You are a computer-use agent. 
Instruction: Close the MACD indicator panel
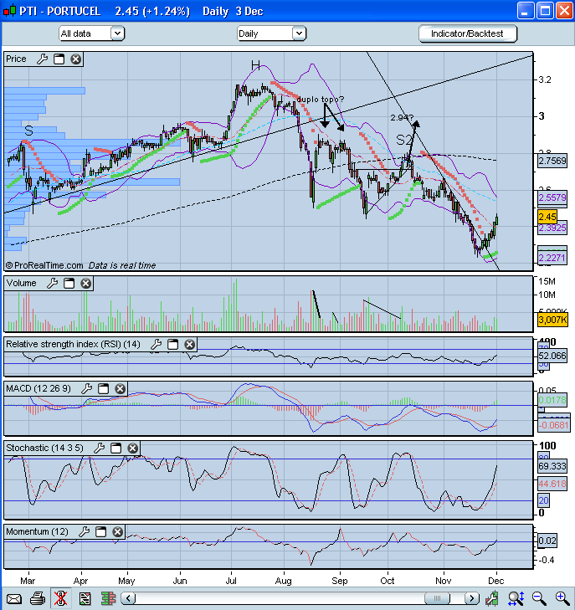tap(121, 388)
